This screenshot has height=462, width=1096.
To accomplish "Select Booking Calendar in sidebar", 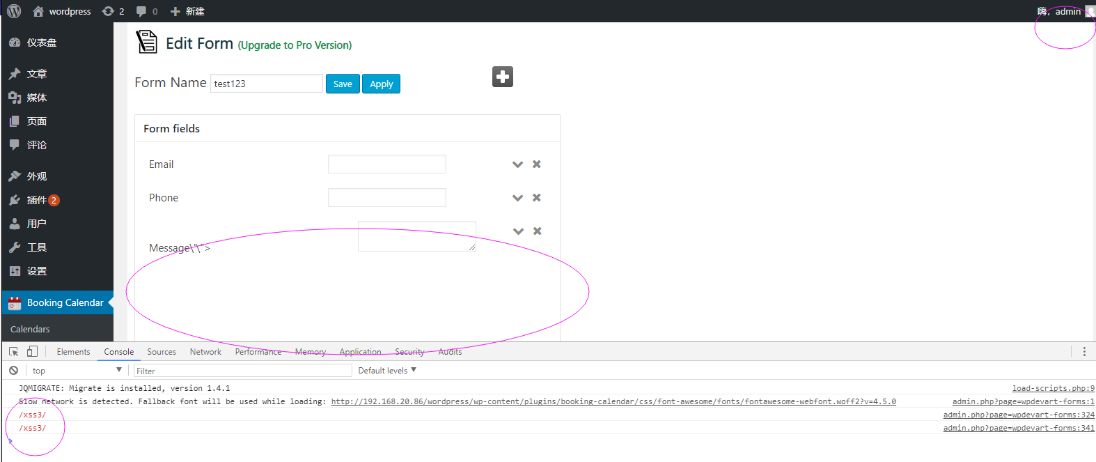I will pos(58,302).
